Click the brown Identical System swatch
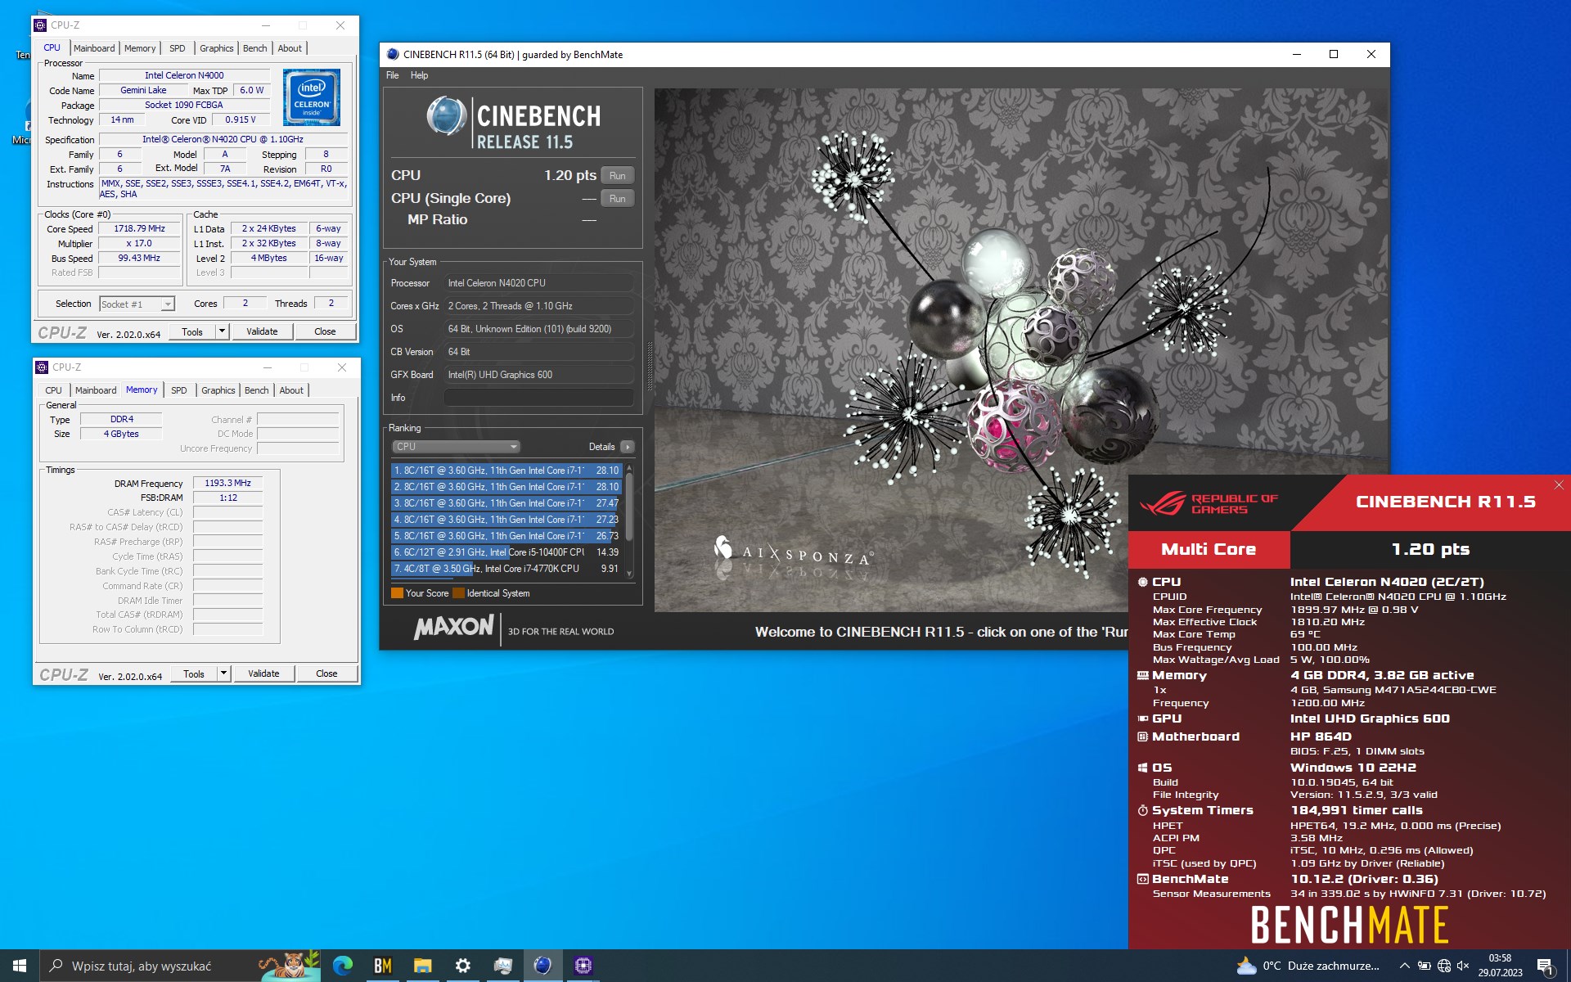Viewport: 1571px width, 982px height. pos(458,593)
